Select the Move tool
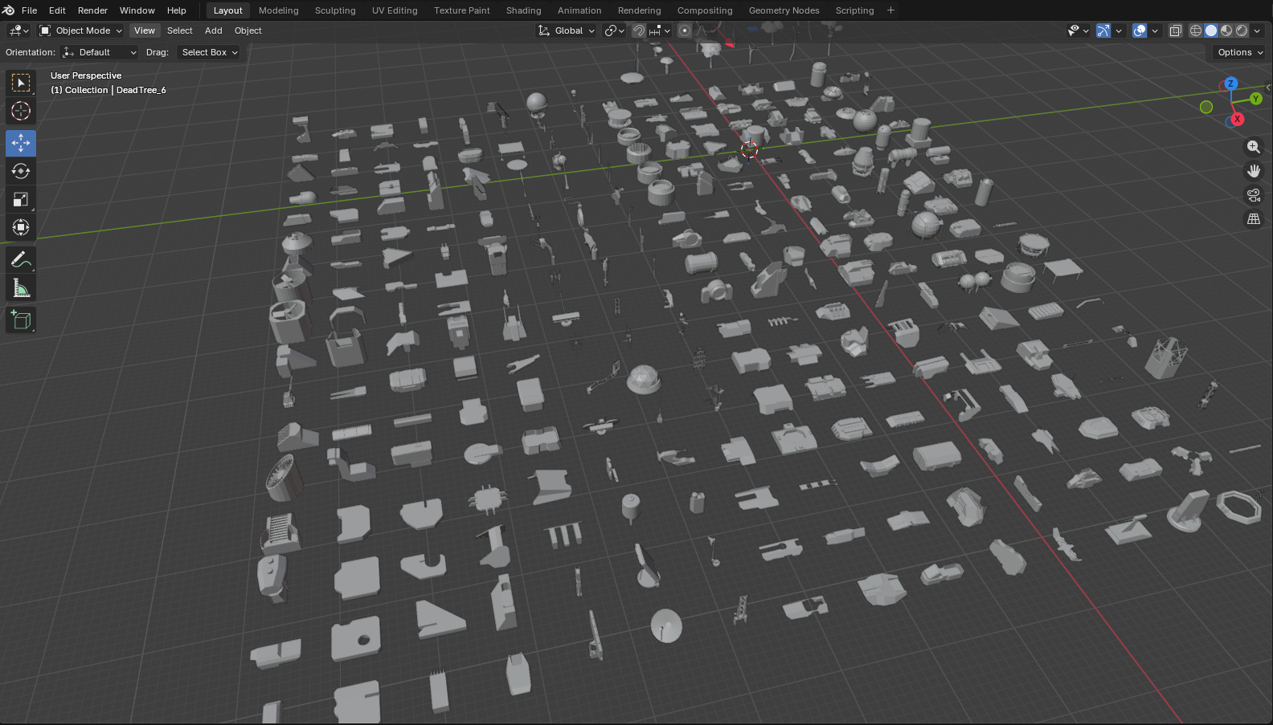 click(x=21, y=143)
